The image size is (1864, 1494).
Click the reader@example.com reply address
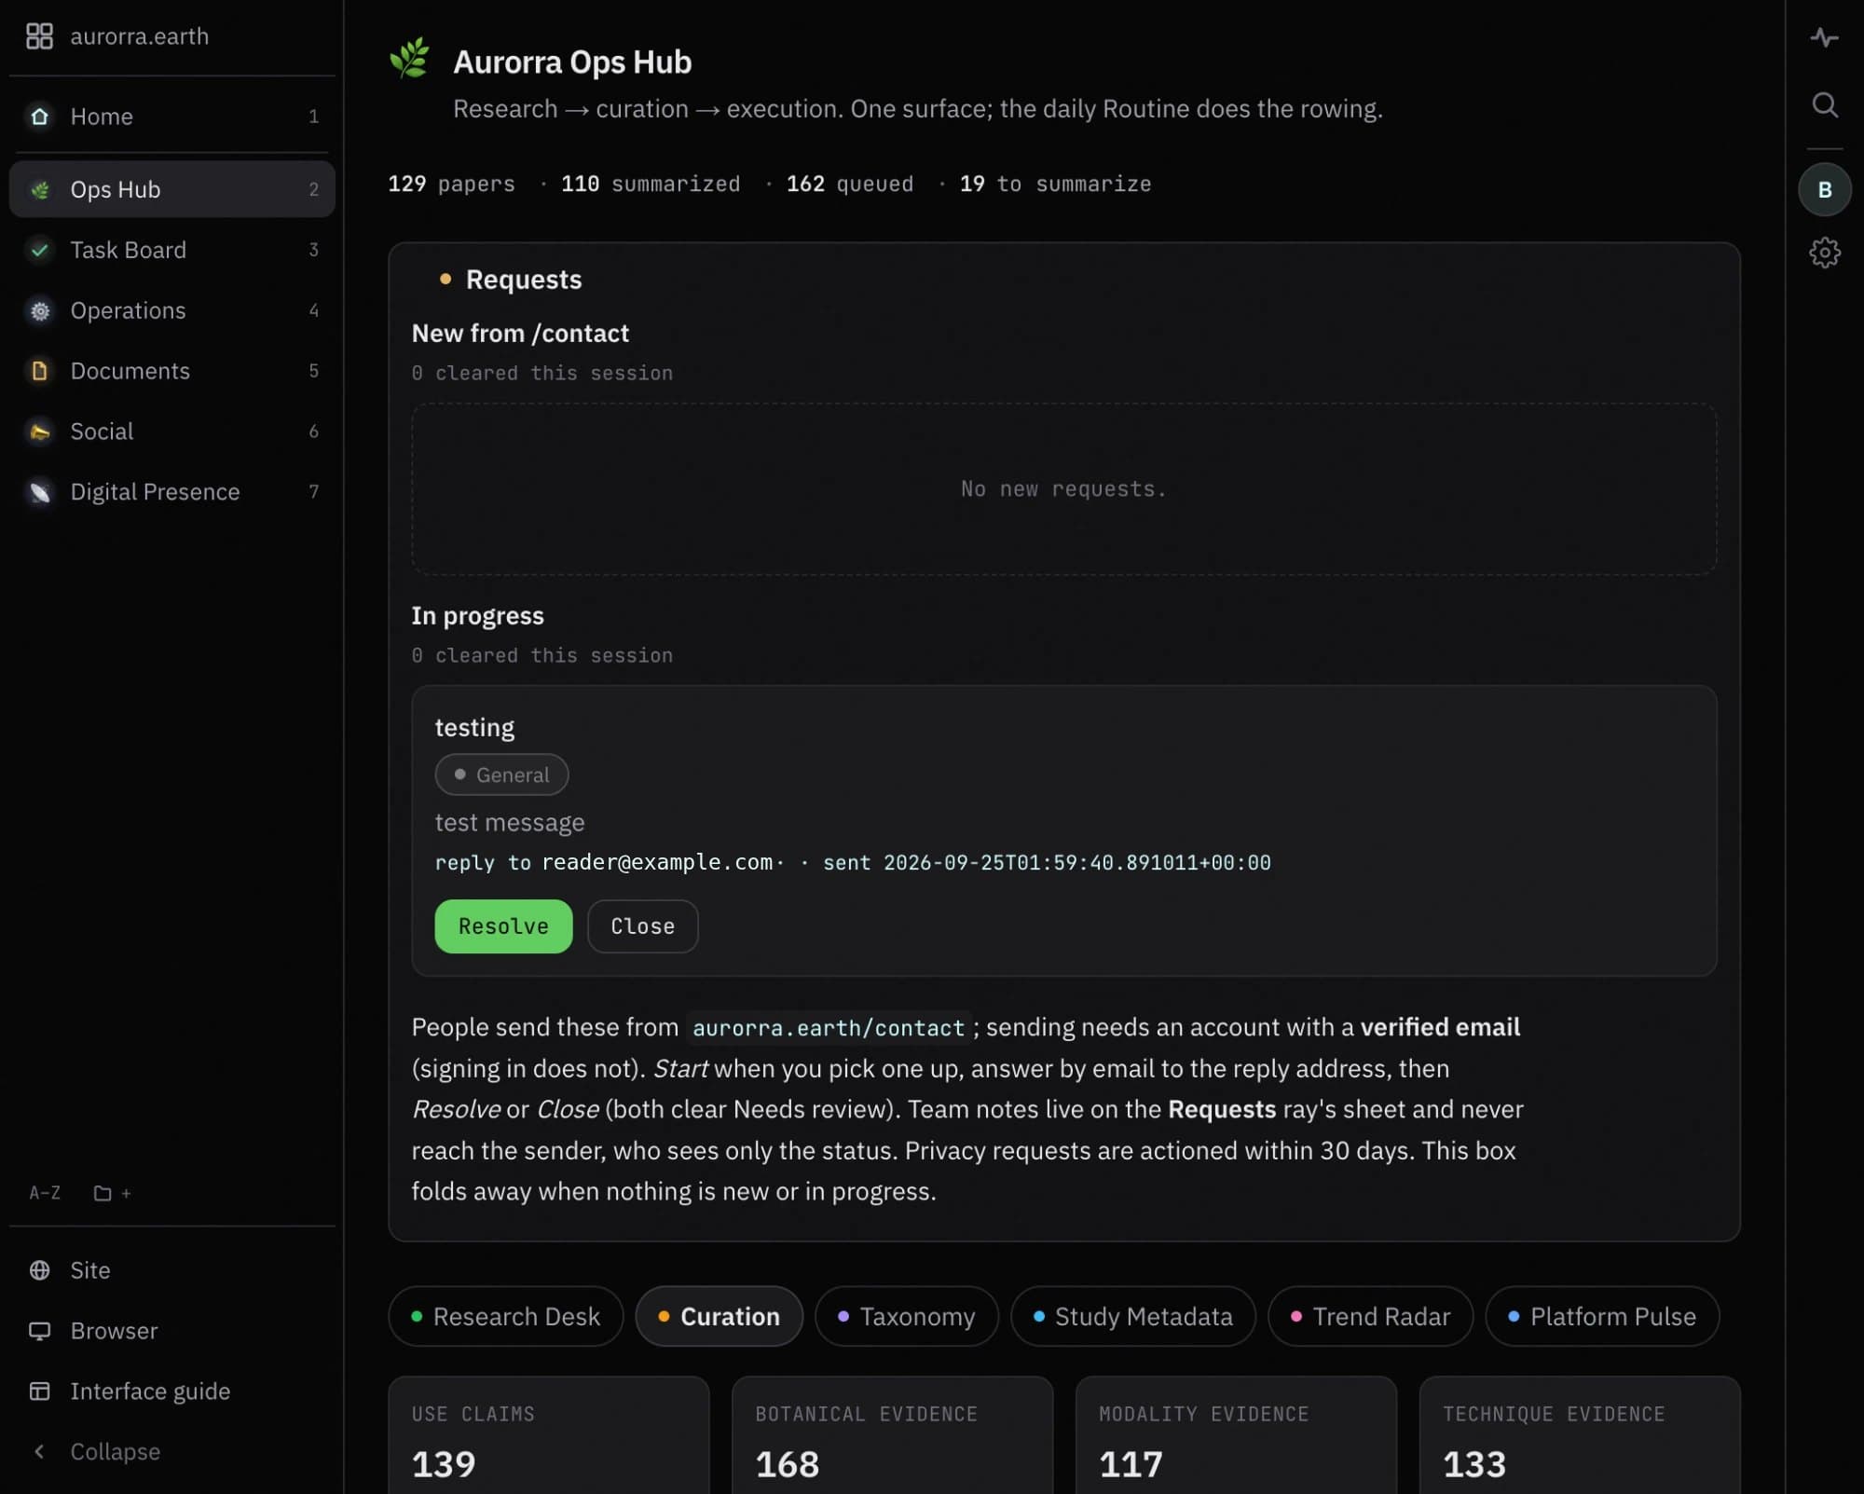657,862
